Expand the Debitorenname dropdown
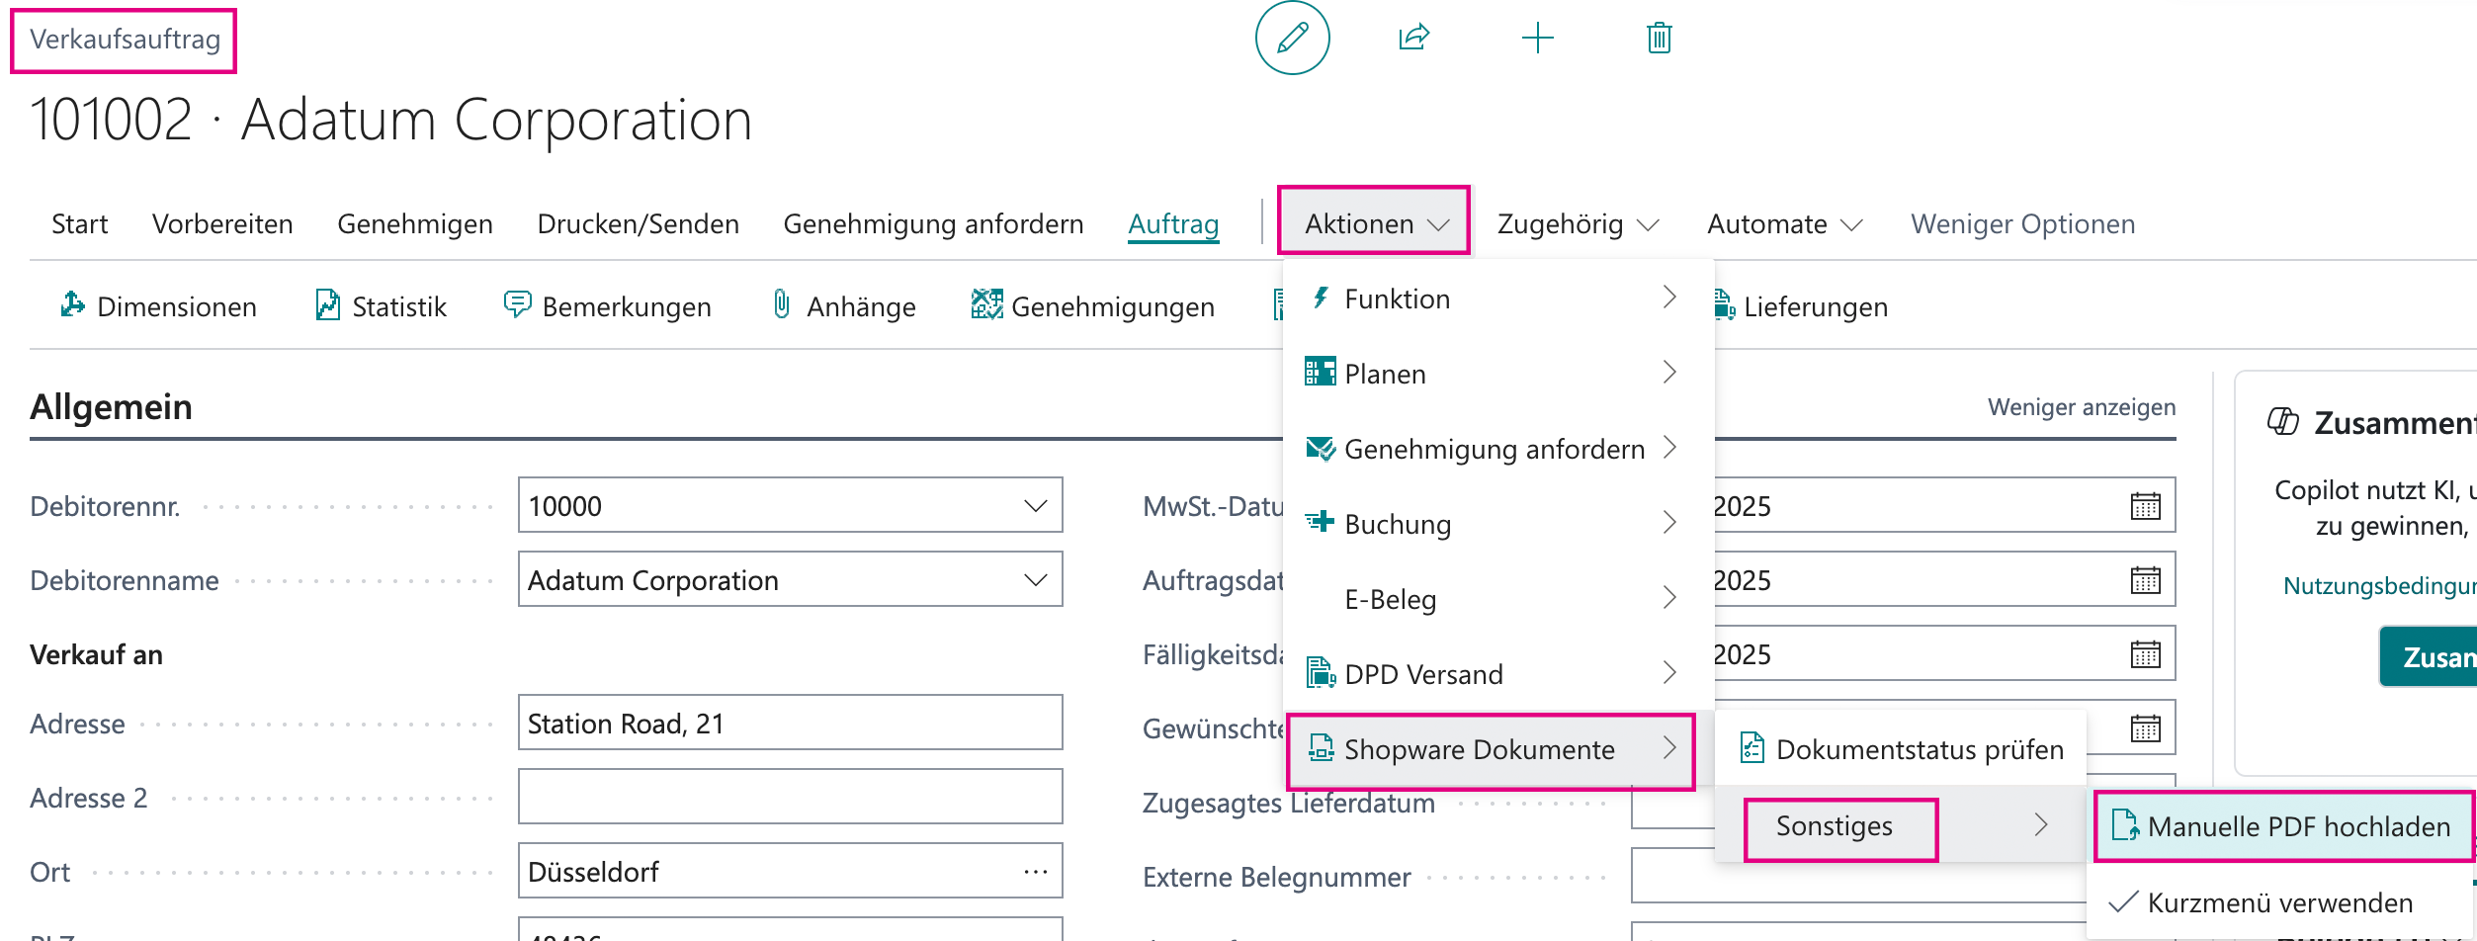The height and width of the screenshot is (941, 2477). tap(1035, 580)
